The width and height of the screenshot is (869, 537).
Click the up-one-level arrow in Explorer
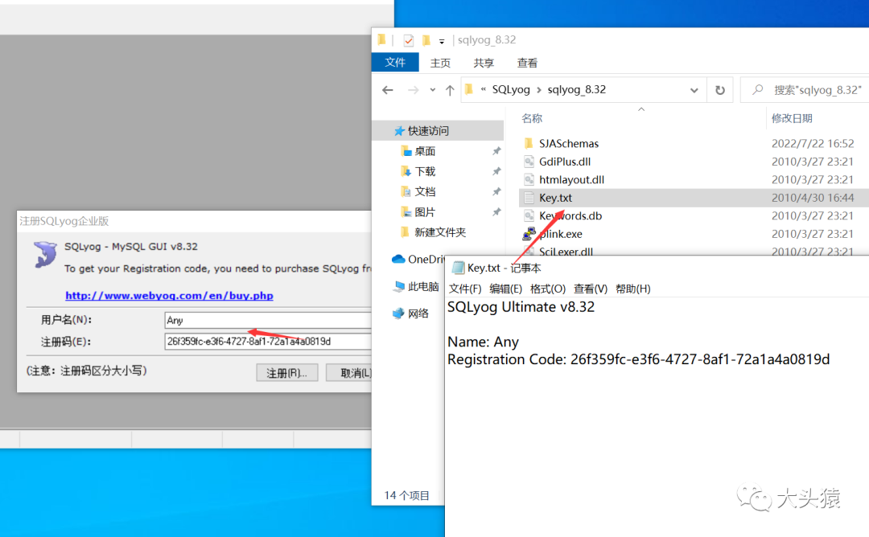pos(450,90)
